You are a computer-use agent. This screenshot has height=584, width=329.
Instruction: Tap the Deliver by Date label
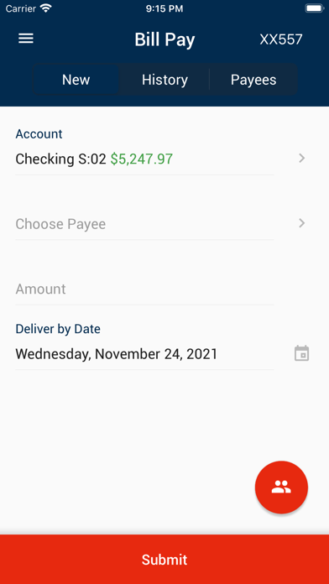coord(58,329)
